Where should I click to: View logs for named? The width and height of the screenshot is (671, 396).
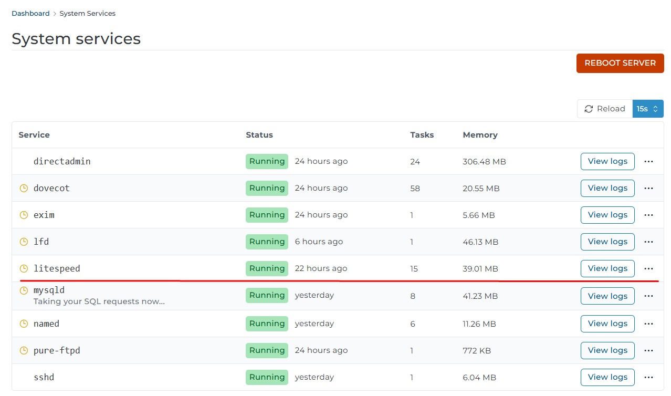607,324
